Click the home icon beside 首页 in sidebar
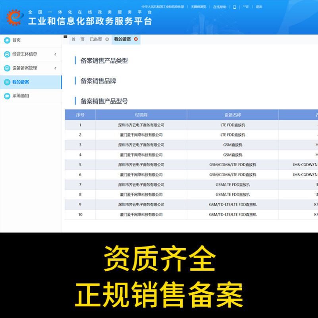Image resolution: width=318 pixels, height=318 pixels. tap(7, 40)
